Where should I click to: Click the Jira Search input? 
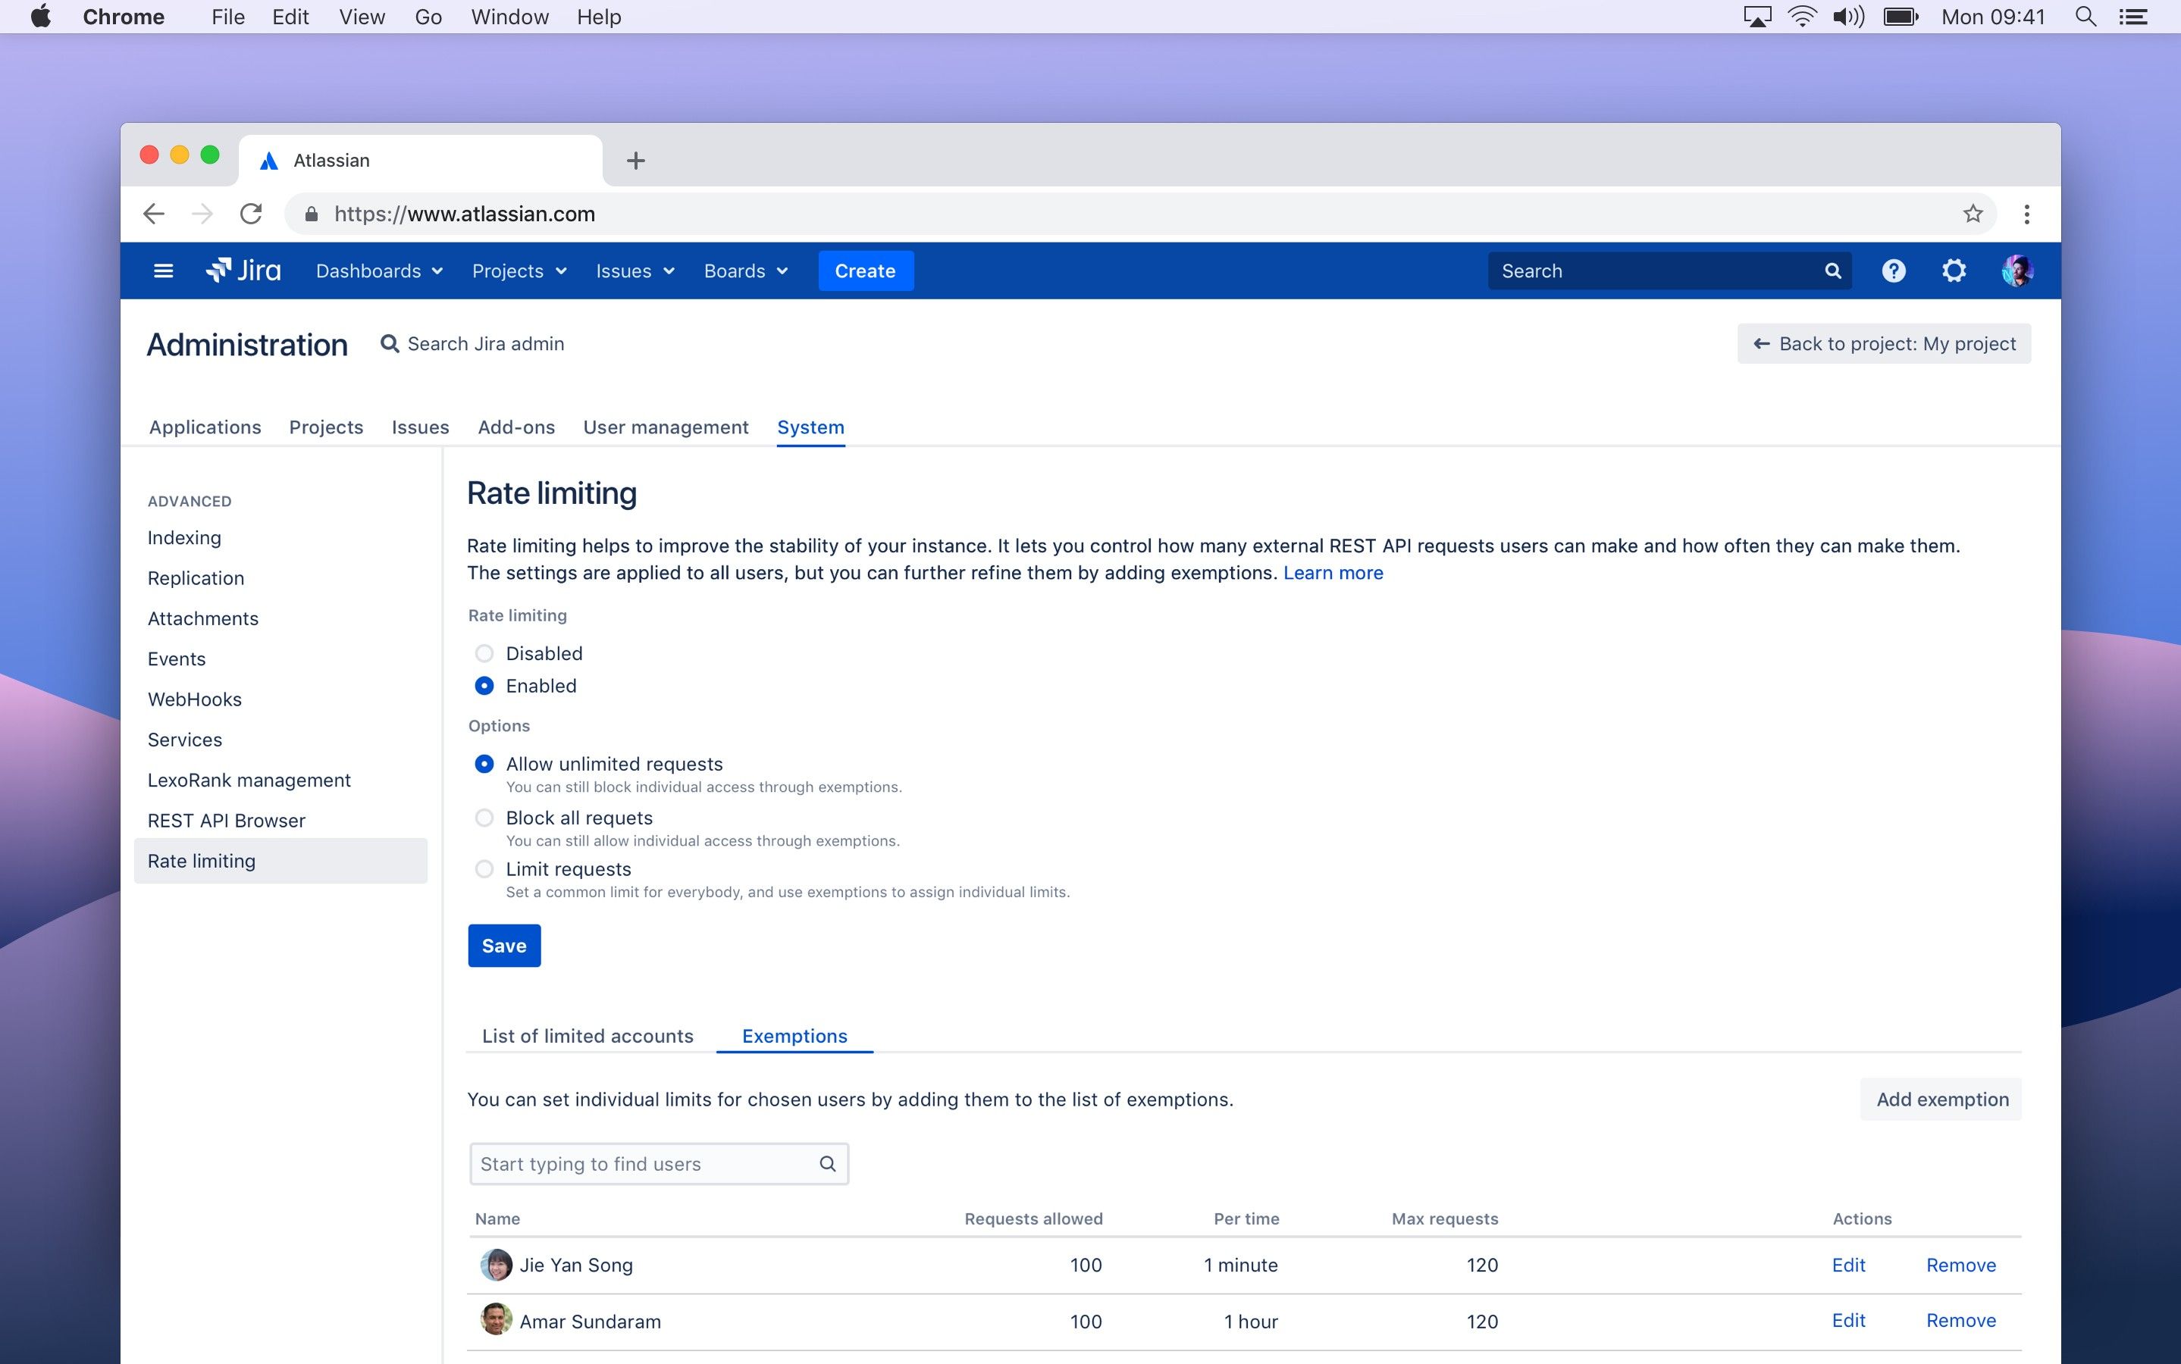click(1669, 271)
